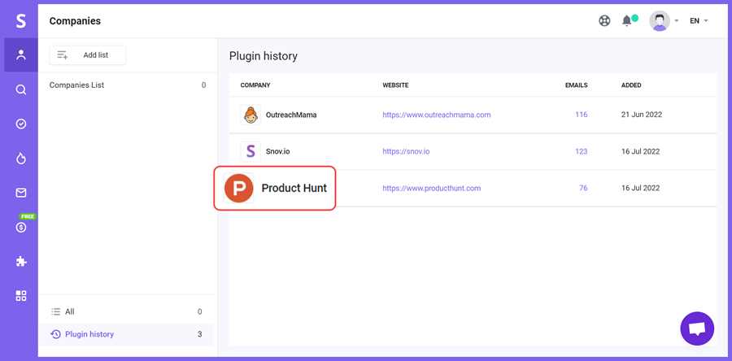Screen dimensions: 732x361
Task: Click the user avatar in the header
Action: pos(660,21)
